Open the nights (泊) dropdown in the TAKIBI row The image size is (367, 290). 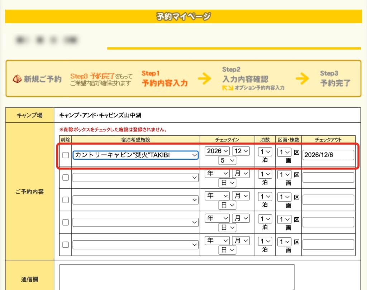pos(265,152)
